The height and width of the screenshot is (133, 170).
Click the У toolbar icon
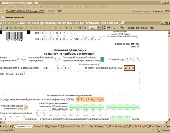(114, 28)
